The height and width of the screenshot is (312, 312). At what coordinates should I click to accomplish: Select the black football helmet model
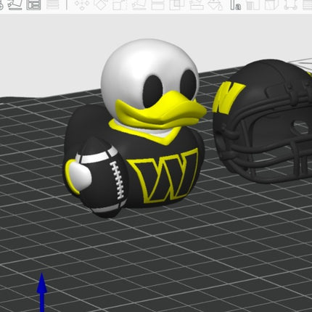[263, 121]
